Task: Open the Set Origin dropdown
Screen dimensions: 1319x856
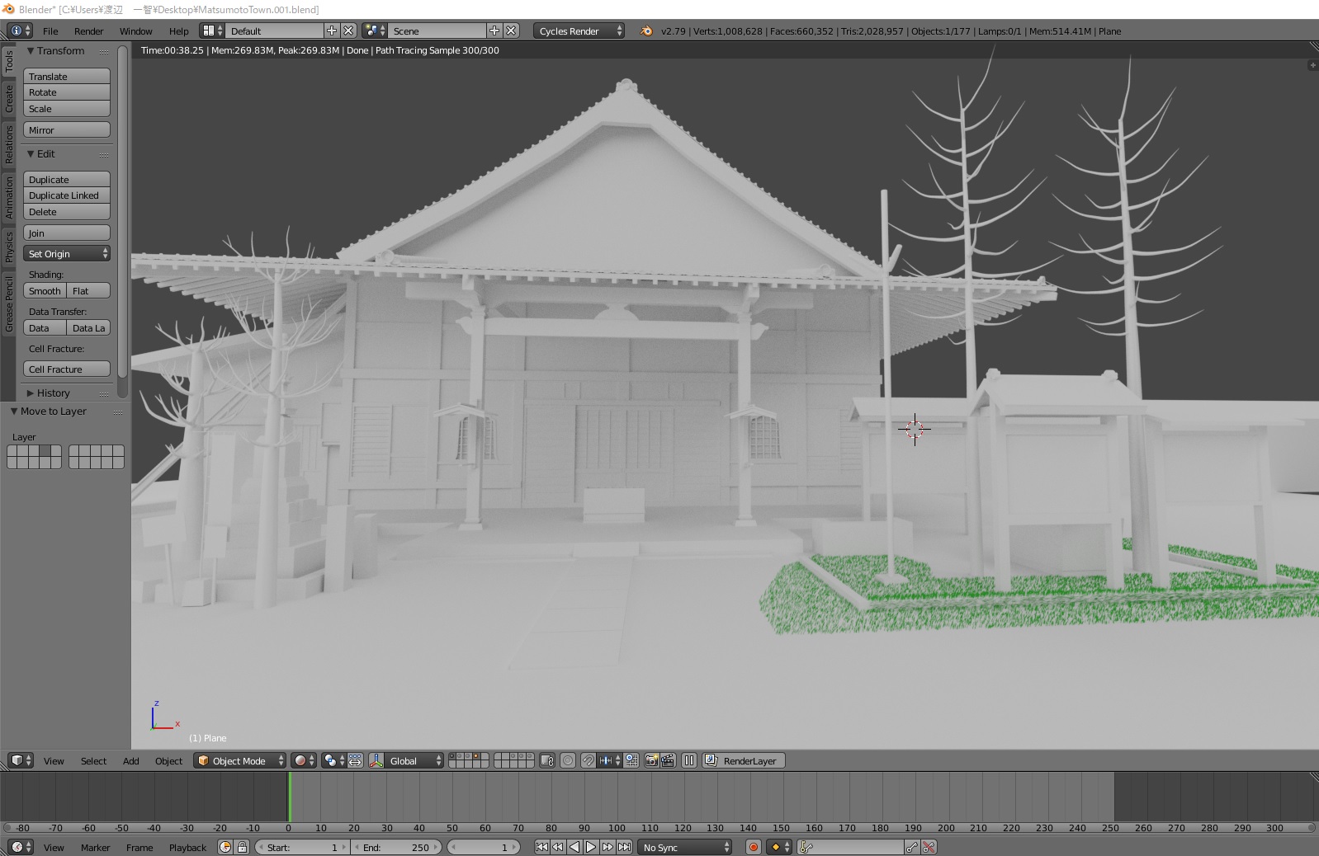Action: point(67,254)
